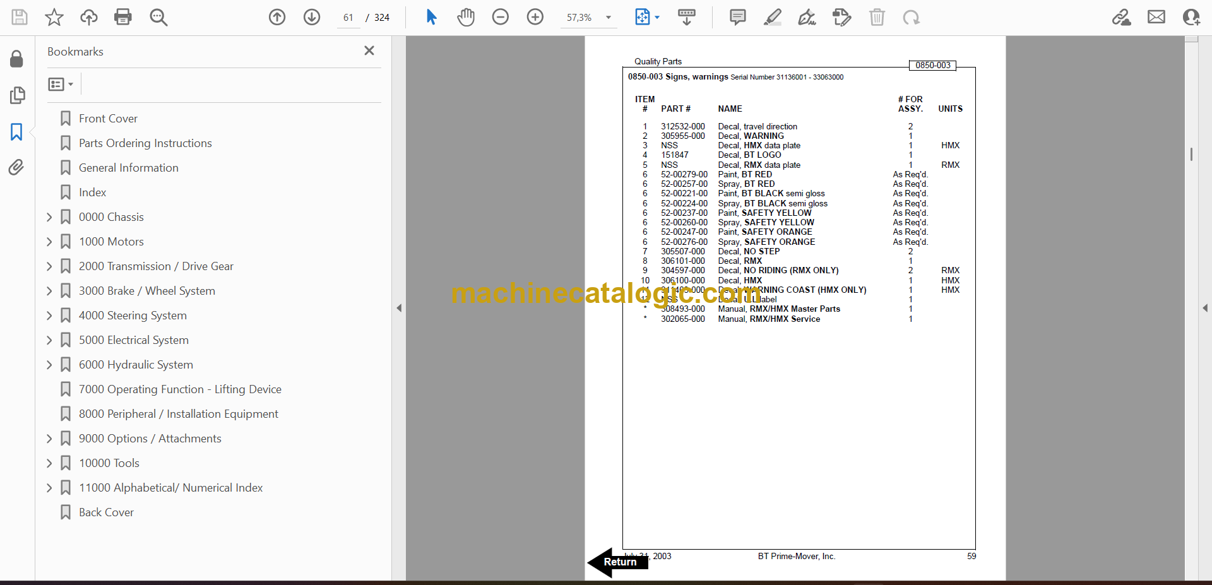
Task: Open the Front Cover bookmark
Action: pyautogui.click(x=108, y=119)
